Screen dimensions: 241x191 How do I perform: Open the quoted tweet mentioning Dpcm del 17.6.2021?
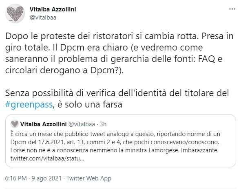click(121, 141)
